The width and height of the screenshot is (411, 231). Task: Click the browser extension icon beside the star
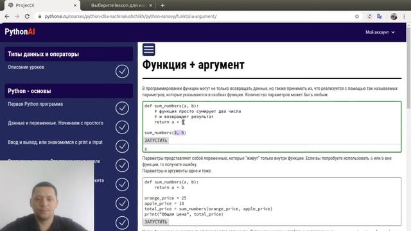(x=369, y=17)
